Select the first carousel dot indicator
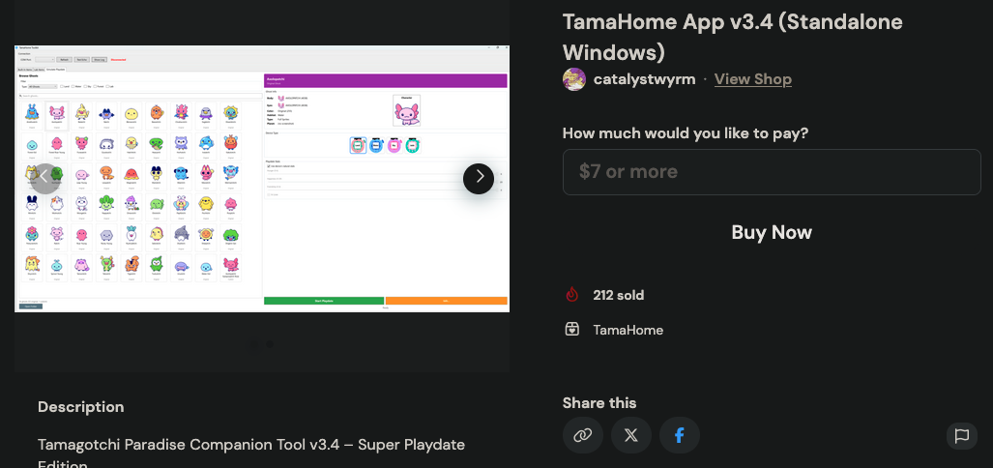993x468 pixels. (x=254, y=343)
